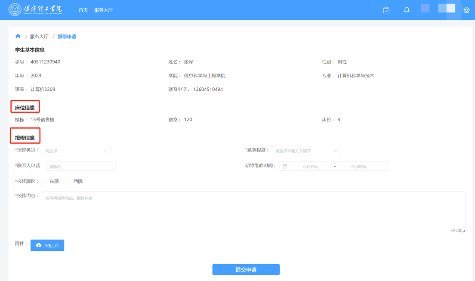The width and height of the screenshot is (475, 281).
Task: Click the 联系人电话 input field
Action: click(80, 166)
